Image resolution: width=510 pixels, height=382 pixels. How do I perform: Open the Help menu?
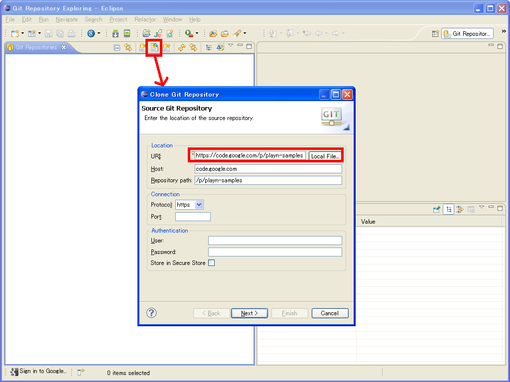195,19
